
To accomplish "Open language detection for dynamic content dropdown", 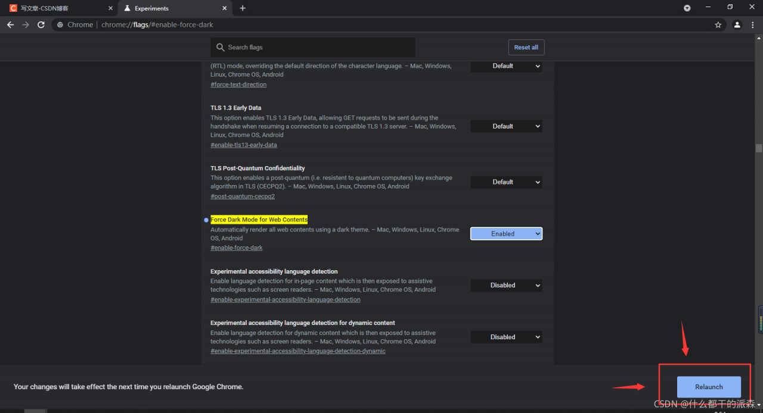I will [x=507, y=337].
